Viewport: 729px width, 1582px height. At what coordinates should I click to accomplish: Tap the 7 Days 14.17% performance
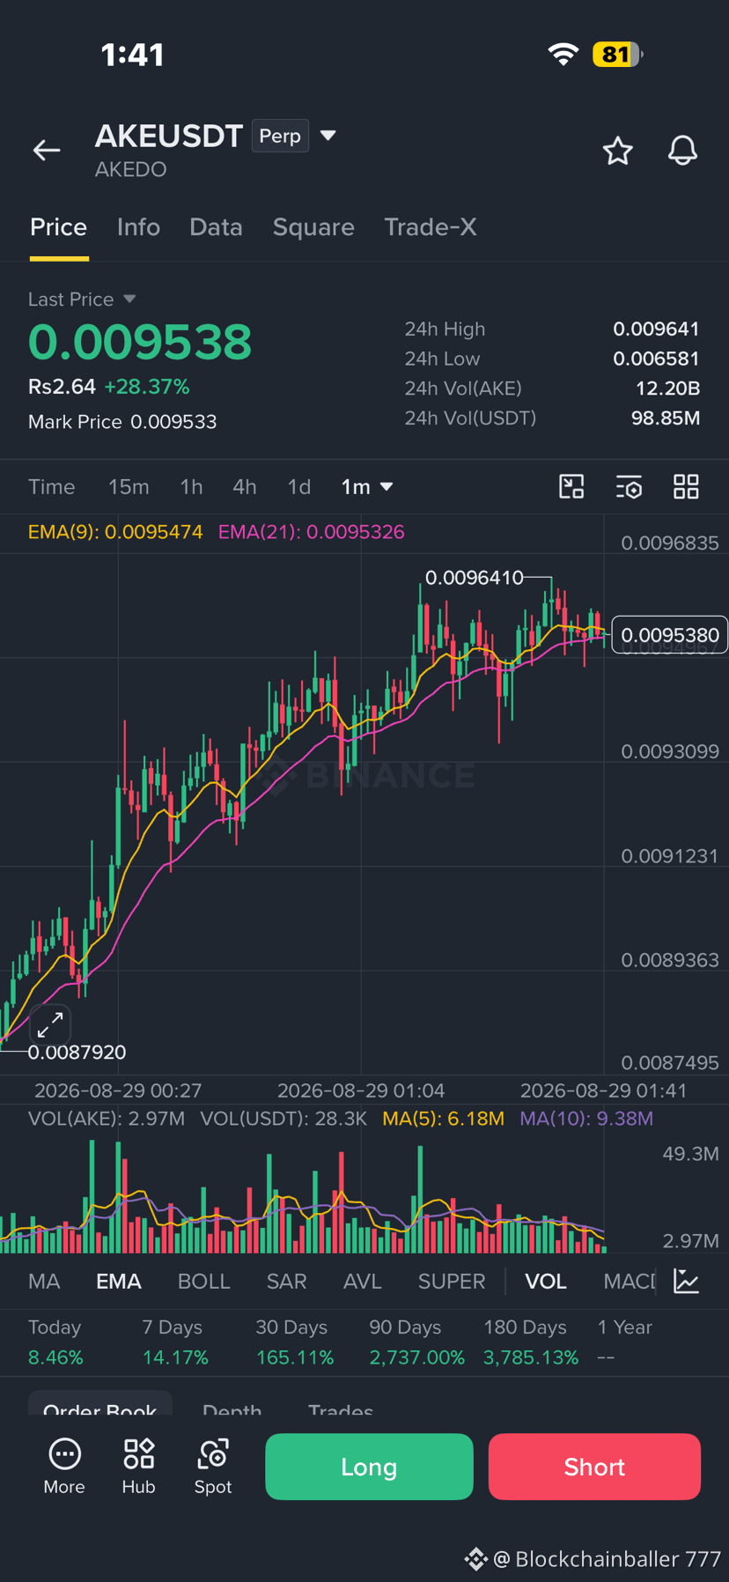click(x=175, y=1342)
